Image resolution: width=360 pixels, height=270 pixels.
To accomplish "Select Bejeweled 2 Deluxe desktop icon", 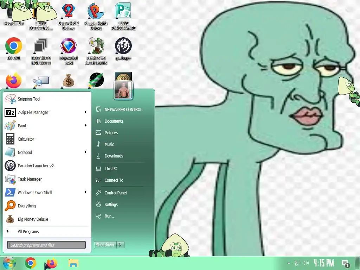I will click(x=69, y=16).
